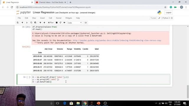
Task: Click the green Grammarly extension icon
Action: (171, 7)
